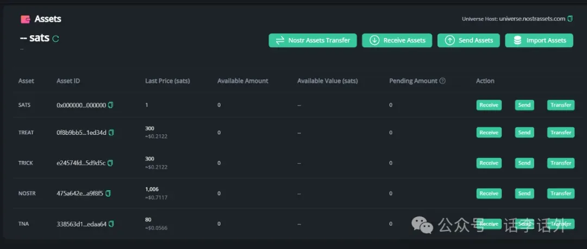Copy the Universe Host address

coord(570,18)
